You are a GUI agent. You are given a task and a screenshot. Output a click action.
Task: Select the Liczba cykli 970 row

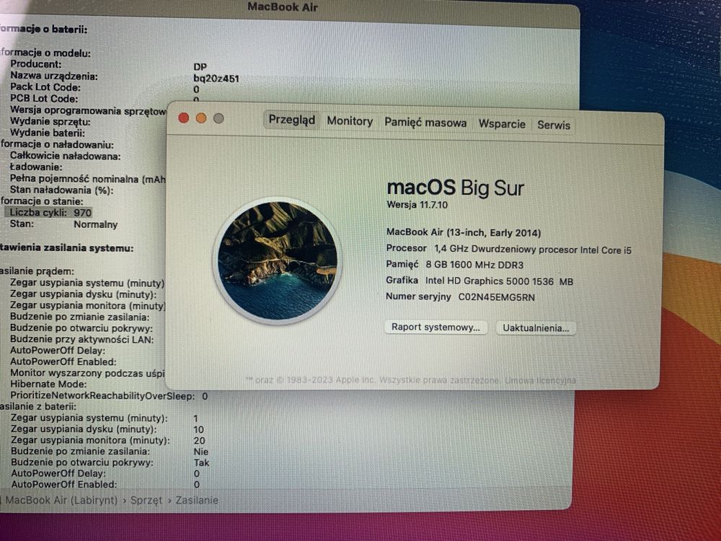click(48, 213)
